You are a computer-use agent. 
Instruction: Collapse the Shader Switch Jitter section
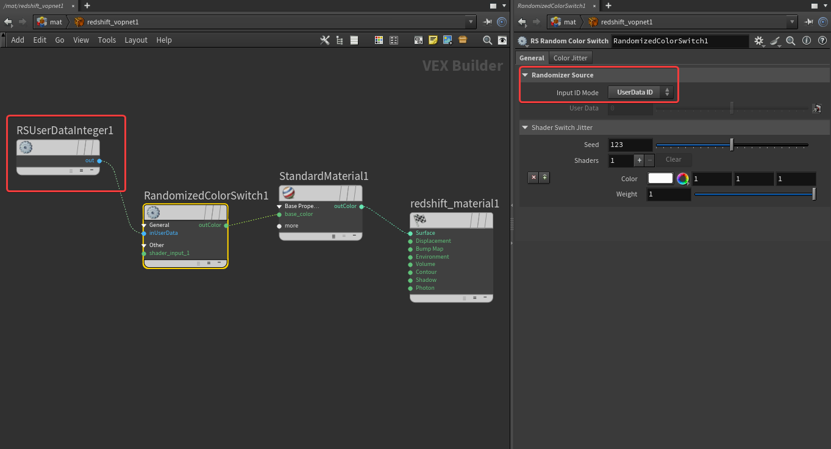[525, 128]
